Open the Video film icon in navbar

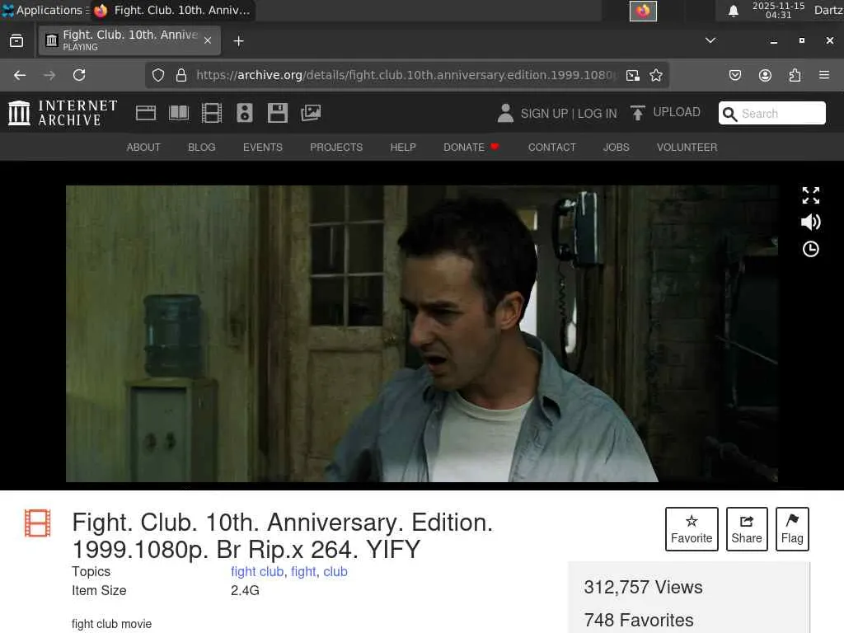coord(212,113)
